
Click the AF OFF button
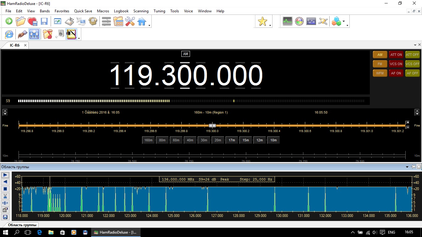[x=412, y=73]
